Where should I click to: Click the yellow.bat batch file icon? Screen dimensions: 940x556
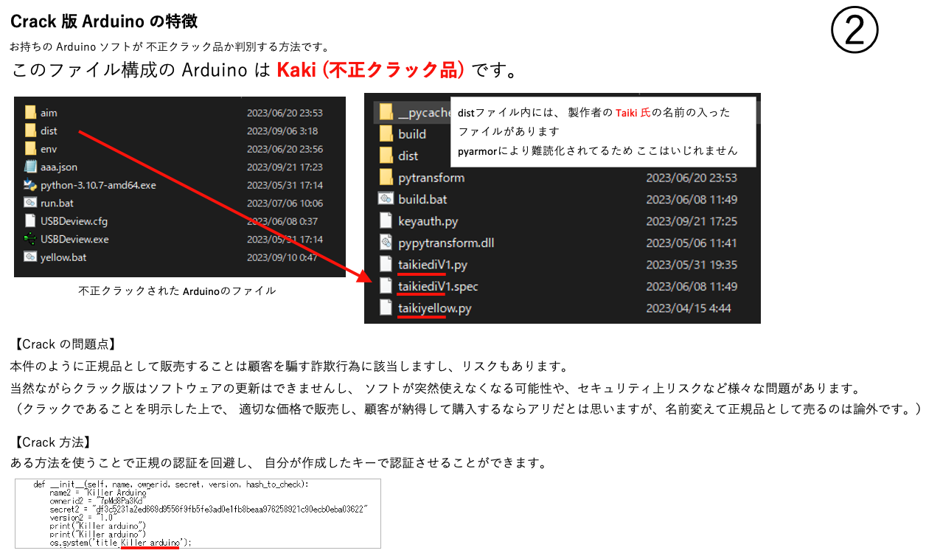click(30, 257)
